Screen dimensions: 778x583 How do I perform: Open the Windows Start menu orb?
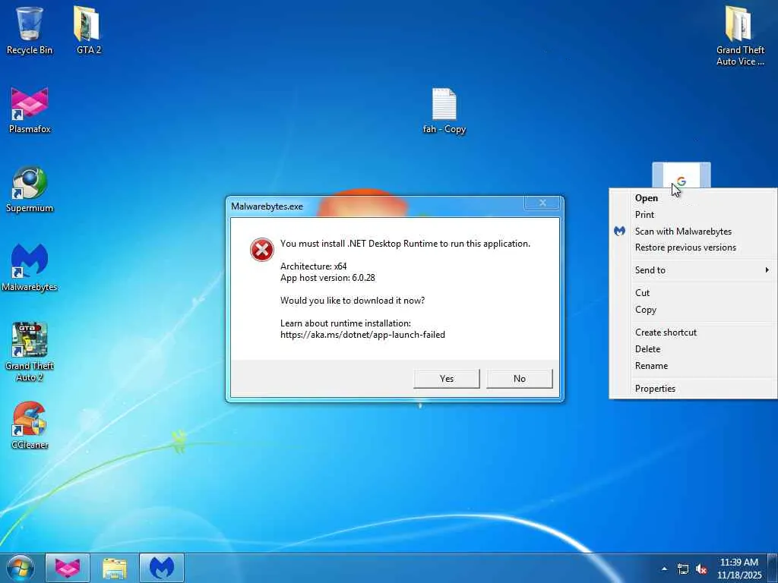pyautogui.click(x=20, y=568)
